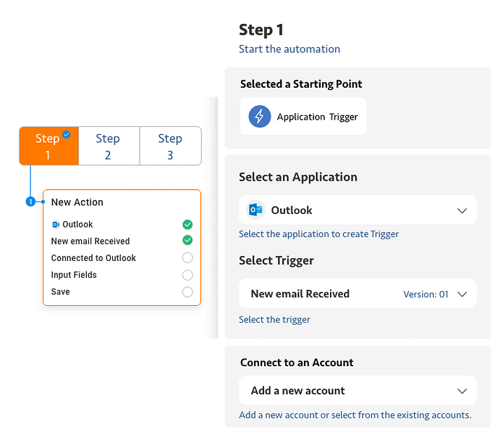Click the green checkmark beside New email Received
Viewport: 498px width, 435px height.
(187, 240)
